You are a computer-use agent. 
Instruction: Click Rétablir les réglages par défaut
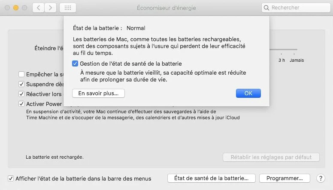click(271, 157)
